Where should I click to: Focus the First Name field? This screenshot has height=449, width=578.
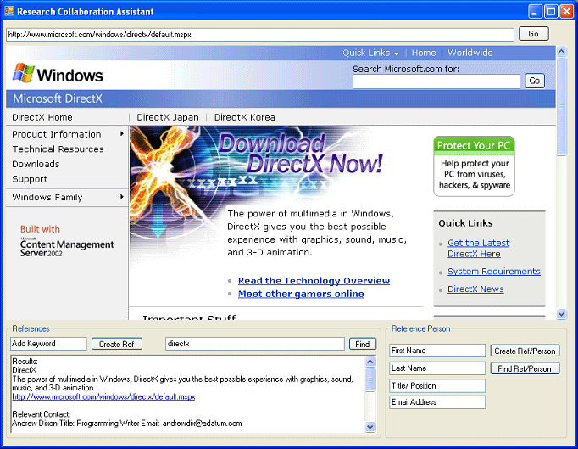coord(437,351)
